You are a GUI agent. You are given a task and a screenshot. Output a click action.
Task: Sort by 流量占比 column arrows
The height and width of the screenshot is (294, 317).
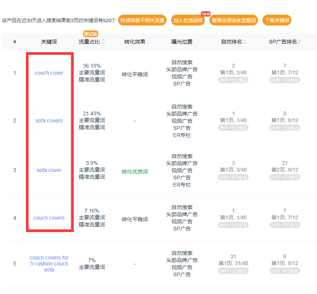(x=103, y=42)
